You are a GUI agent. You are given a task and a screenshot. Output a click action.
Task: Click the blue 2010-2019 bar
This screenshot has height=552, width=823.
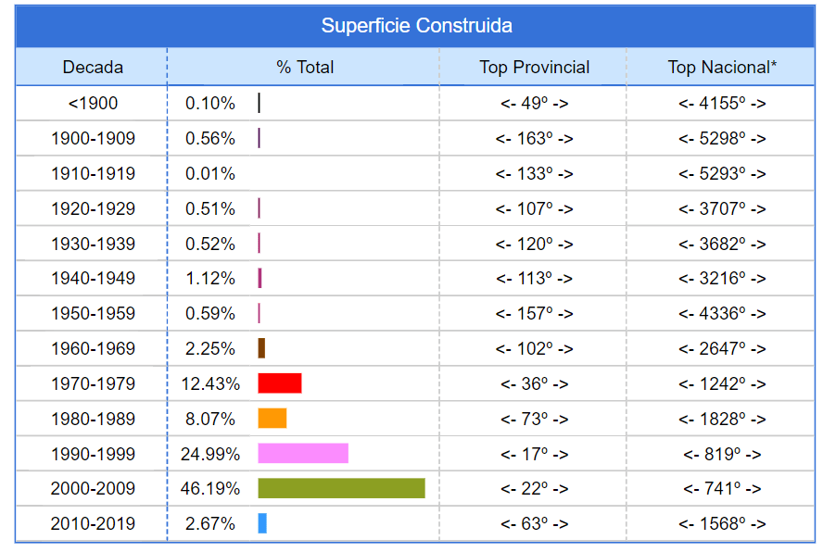pyautogui.click(x=262, y=523)
